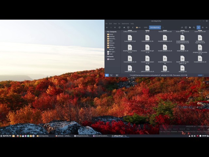
Task: Open the Computer location from the toolbar
Action: tap(128, 27)
